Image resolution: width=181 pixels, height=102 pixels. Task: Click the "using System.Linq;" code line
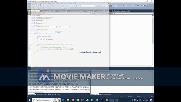(38, 24)
